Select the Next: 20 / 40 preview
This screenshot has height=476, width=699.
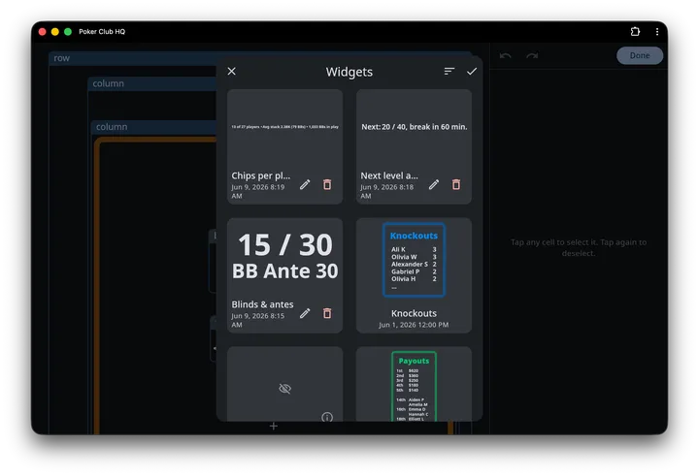(x=415, y=127)
